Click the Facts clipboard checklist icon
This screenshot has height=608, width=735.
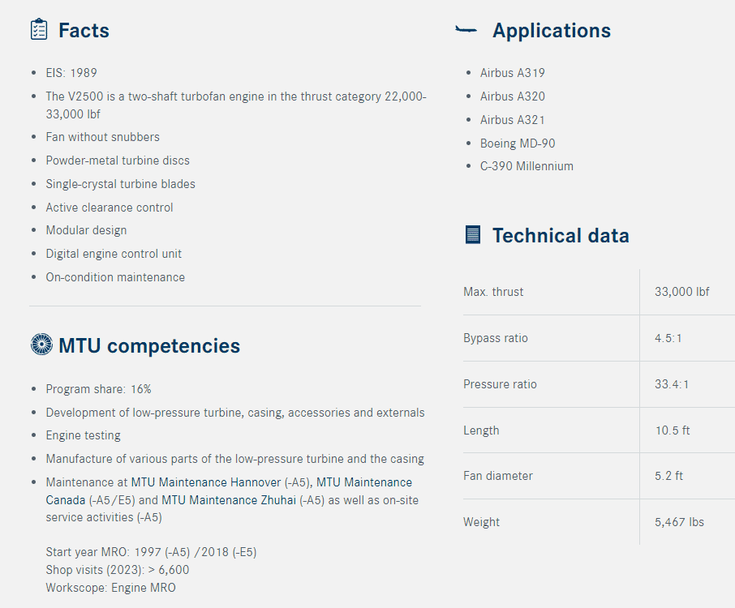point(39,30)
